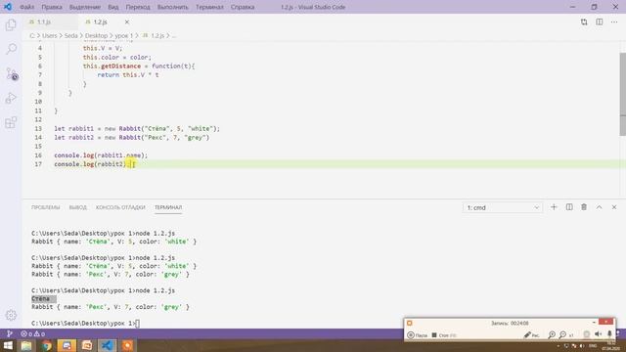Close the 1.2.js editor tab
626x352 pixels.
coord(127,22)
